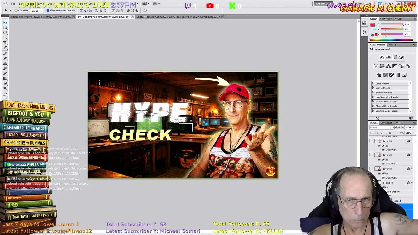
Task: Click lock image pixels brush icon
Action: click(383, 133)
